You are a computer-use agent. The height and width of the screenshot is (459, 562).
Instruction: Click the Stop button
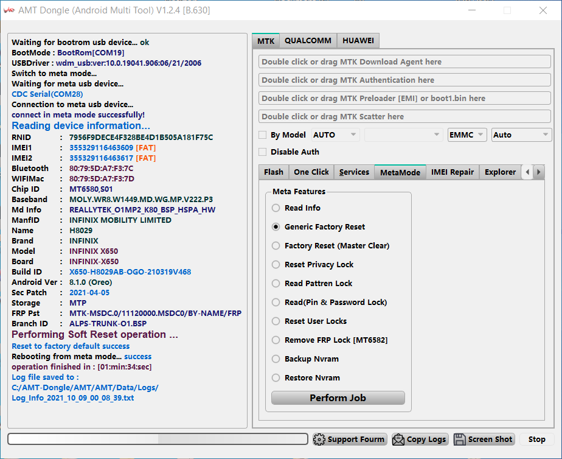(x=536, y=440)
